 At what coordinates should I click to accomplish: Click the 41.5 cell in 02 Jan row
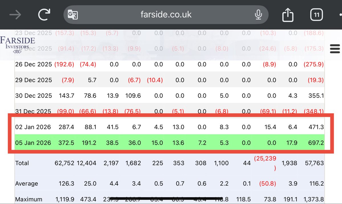tap(113, 127)
